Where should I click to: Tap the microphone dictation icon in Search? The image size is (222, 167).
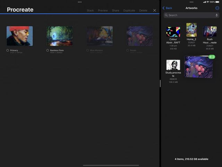click(216, 15)
